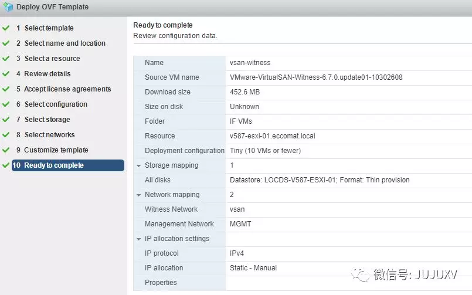Click the checkmark next to Customize template
The image size is (472, 295).
coord(6,150)
